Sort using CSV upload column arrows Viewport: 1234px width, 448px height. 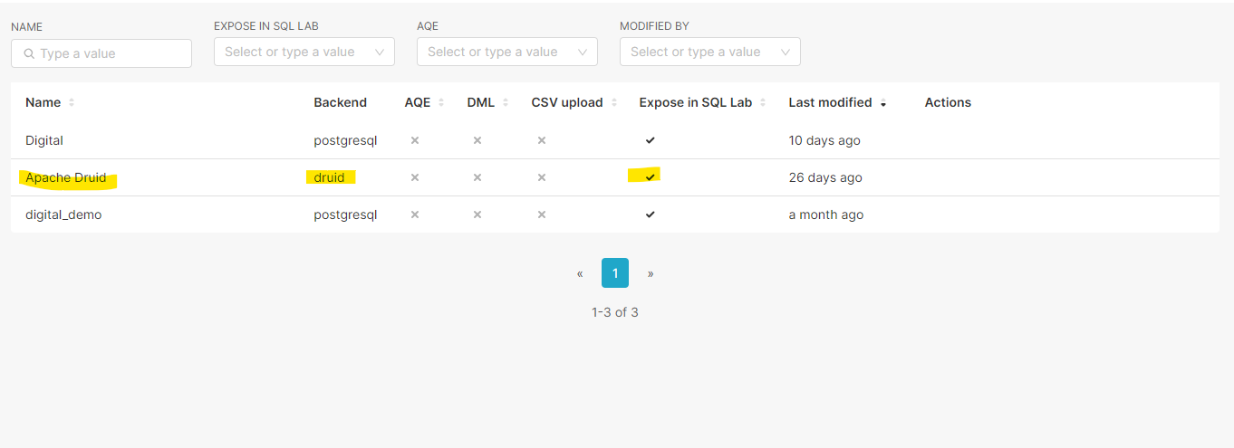click(614, 103)
